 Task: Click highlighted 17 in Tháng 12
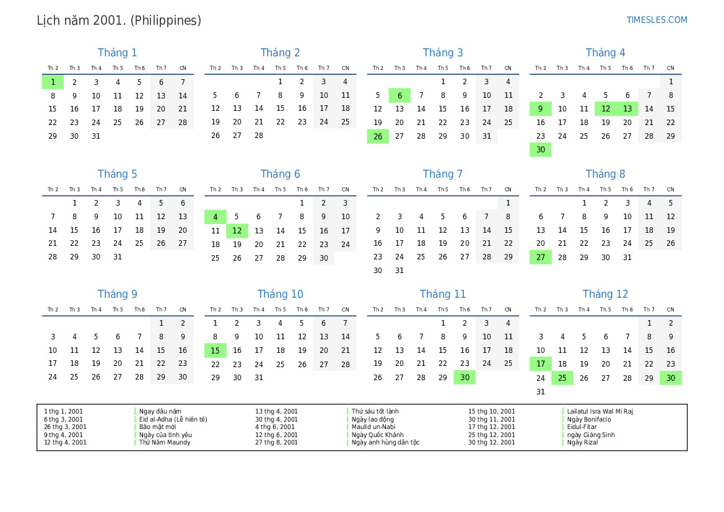pos(541,364)
